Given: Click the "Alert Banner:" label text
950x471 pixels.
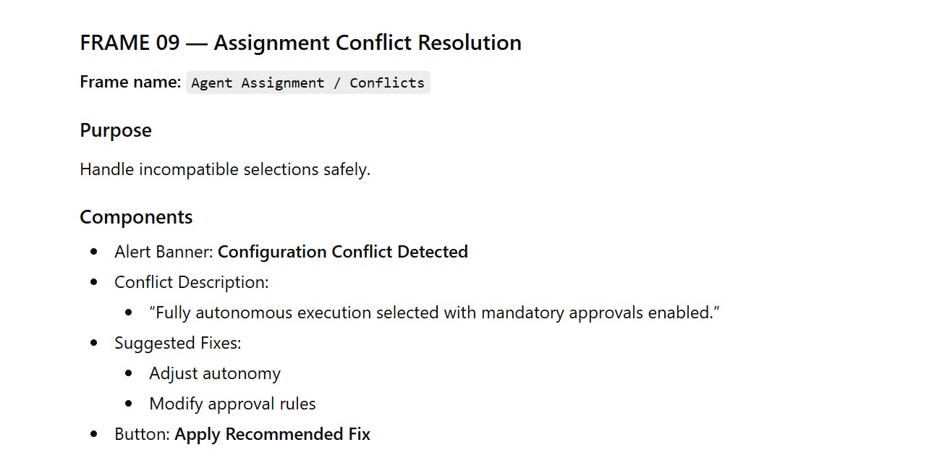Looking at the screenshot, I should coord(164,252).
